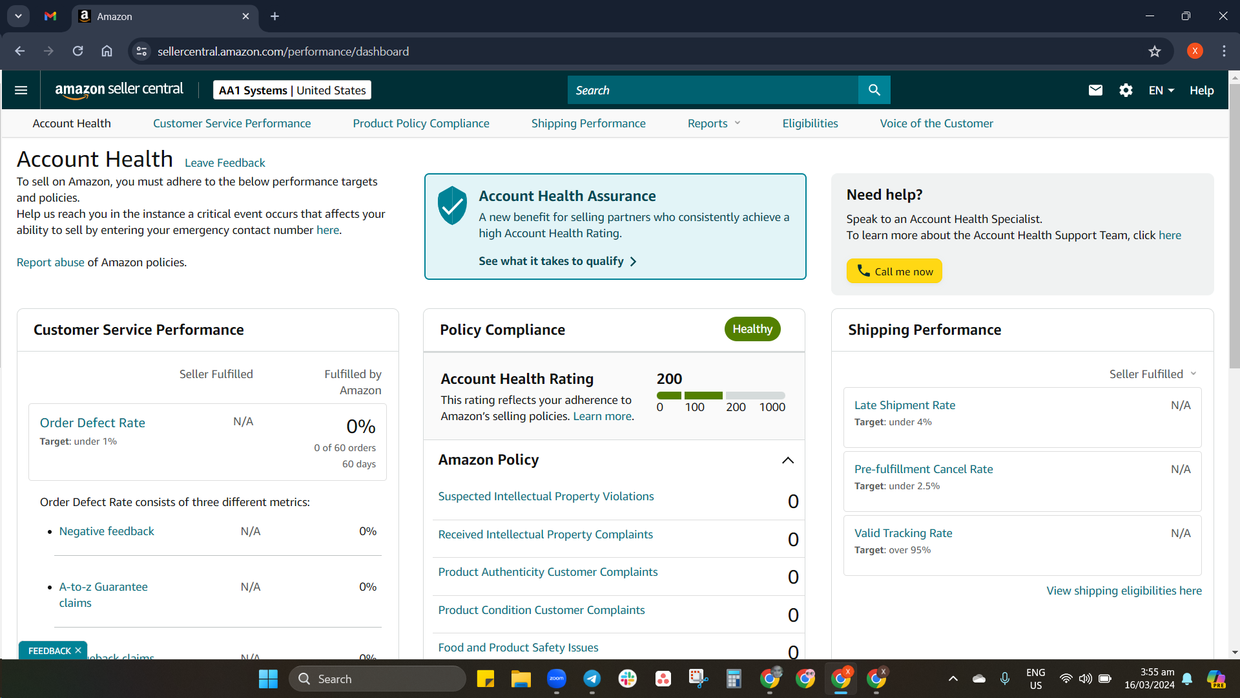Open the browser home page
The height and width of the screenshot is (698, 1240).
(107, 51)
